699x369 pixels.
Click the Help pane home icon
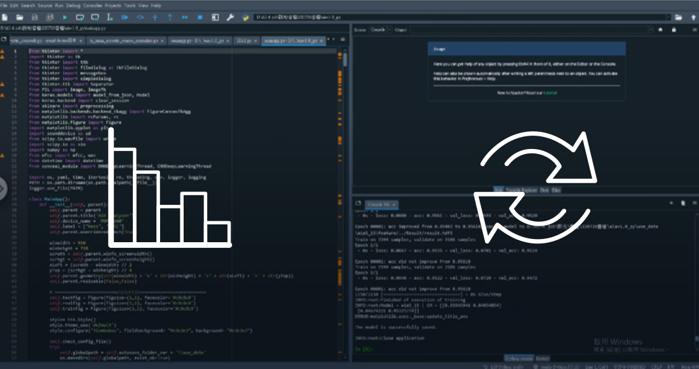(x=660, y=30)
